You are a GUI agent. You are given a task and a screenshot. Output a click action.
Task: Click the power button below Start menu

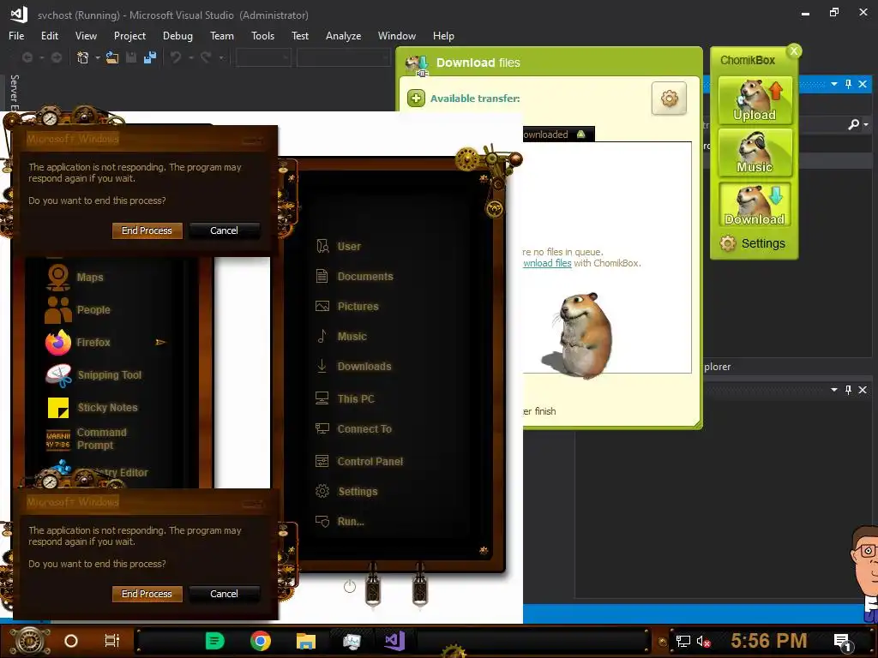[x=350, y=586]
